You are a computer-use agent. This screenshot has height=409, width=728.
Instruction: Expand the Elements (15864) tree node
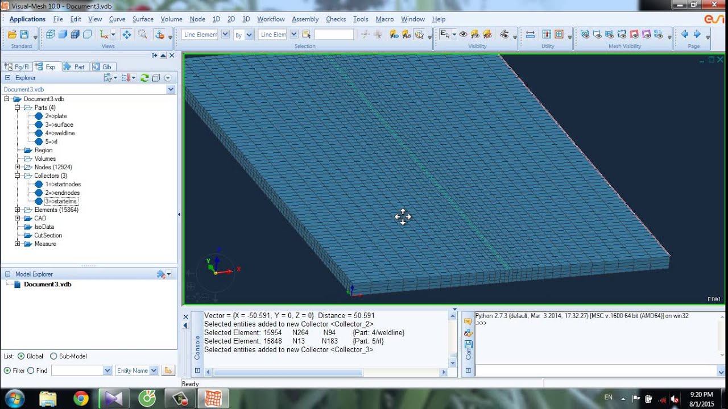(18, 210)
